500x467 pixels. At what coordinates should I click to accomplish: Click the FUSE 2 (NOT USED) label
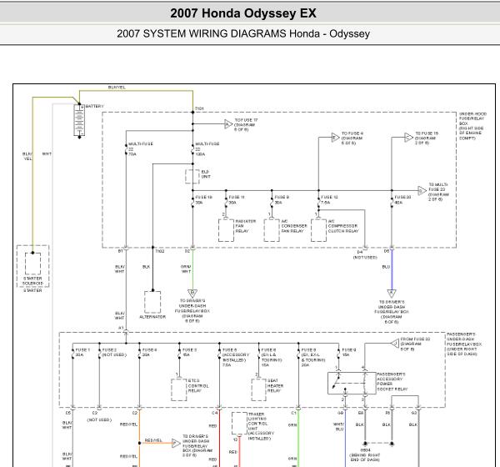click(x=114, y=353)
